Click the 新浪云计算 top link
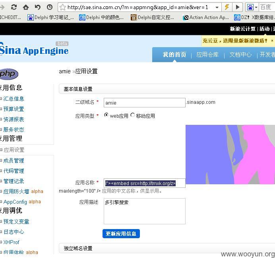The height and width of the screenshot is (258, 275). [x=242, y=29]
